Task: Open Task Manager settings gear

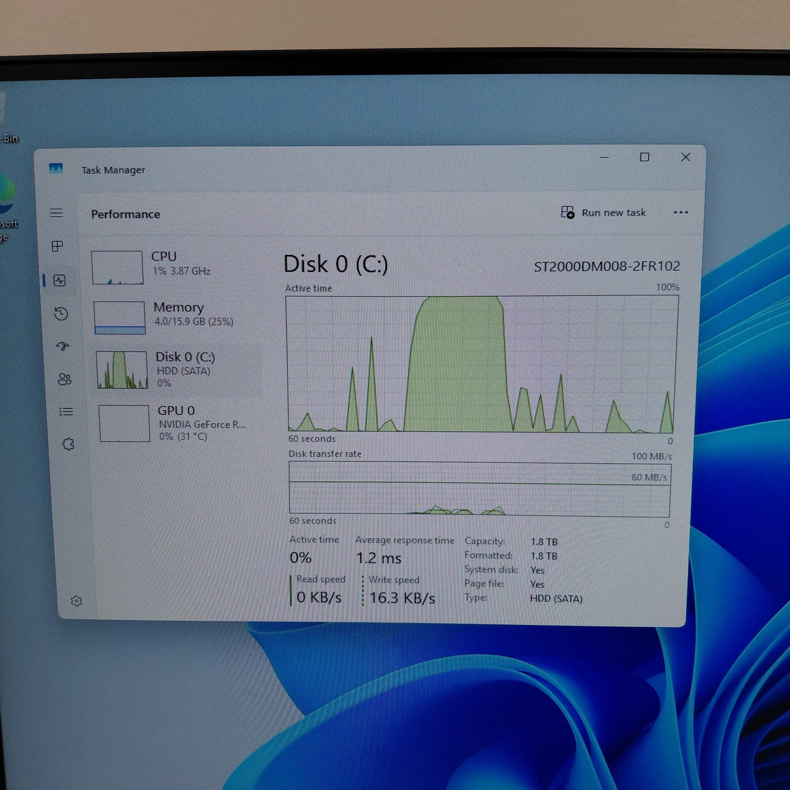Action: [x=77, y=601]
